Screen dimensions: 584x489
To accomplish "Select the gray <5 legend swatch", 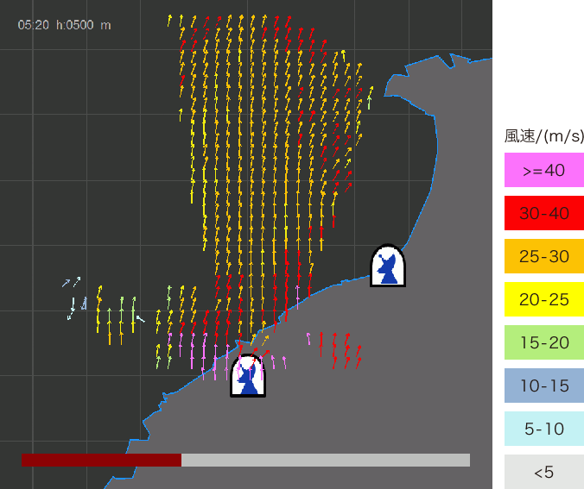I will [544, 472].
